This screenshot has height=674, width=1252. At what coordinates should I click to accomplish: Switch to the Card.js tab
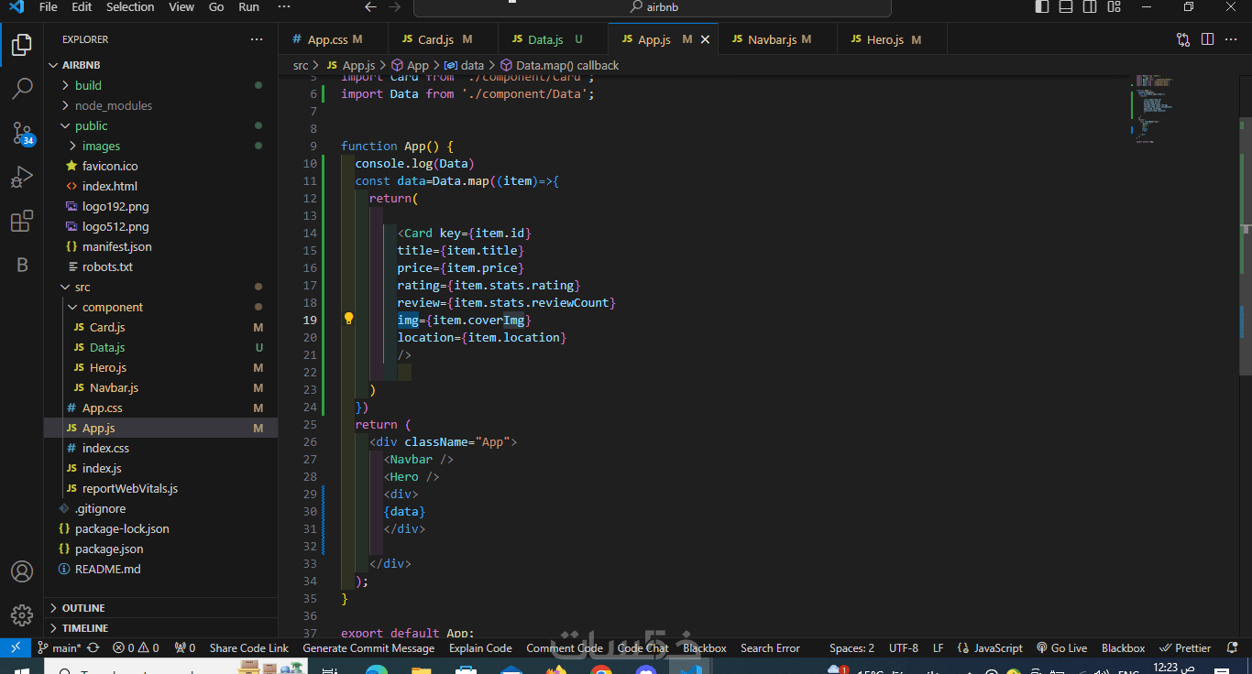point(444,39)
